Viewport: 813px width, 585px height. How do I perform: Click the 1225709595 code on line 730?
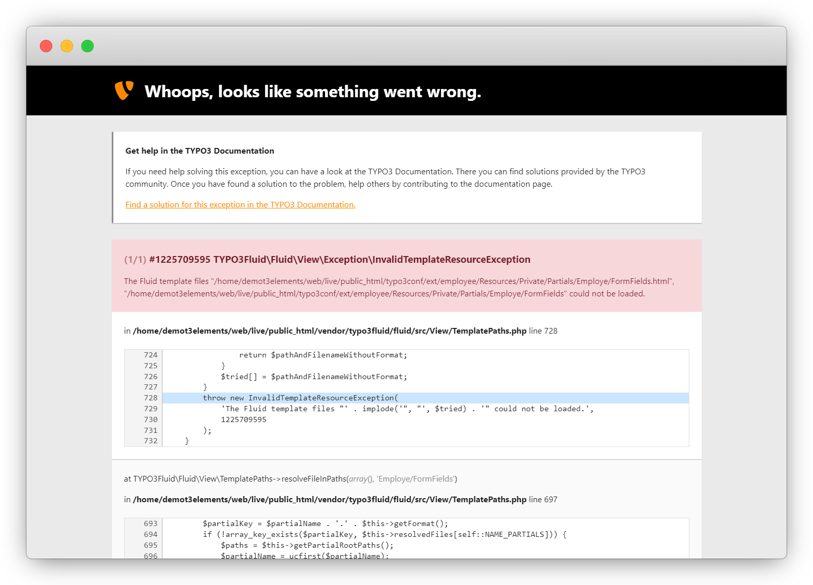[243, 419]
